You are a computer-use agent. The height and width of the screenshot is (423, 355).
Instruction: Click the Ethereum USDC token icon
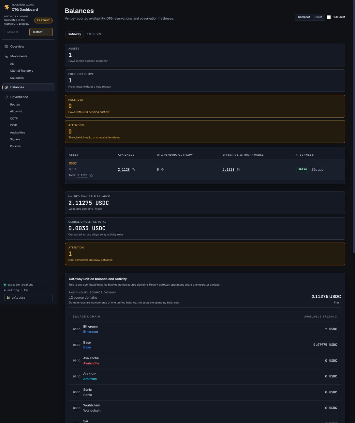coord(77,329)
